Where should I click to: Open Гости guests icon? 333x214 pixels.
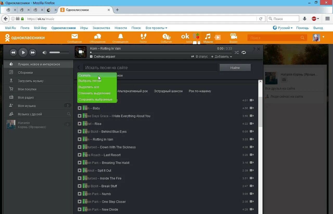pos(143,38)
